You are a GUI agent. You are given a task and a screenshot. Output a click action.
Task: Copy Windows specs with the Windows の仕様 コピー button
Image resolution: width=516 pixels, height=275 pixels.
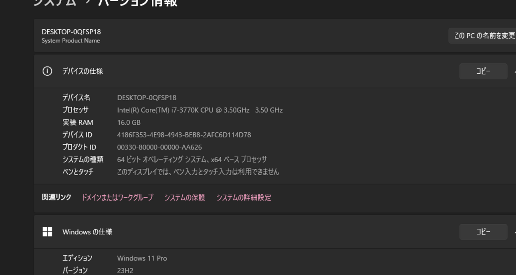pos(483,232)
